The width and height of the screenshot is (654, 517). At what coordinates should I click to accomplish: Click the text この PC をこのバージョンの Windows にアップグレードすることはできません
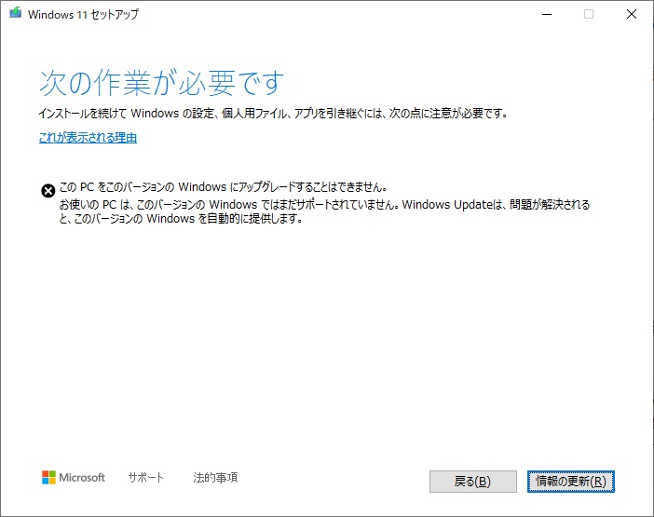(224, 187)
